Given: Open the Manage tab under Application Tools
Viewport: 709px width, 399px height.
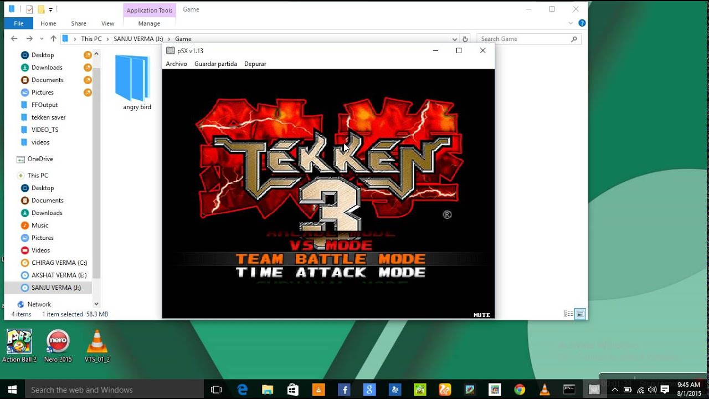Looking at the screenshot, I should click(x=149, y=23).
